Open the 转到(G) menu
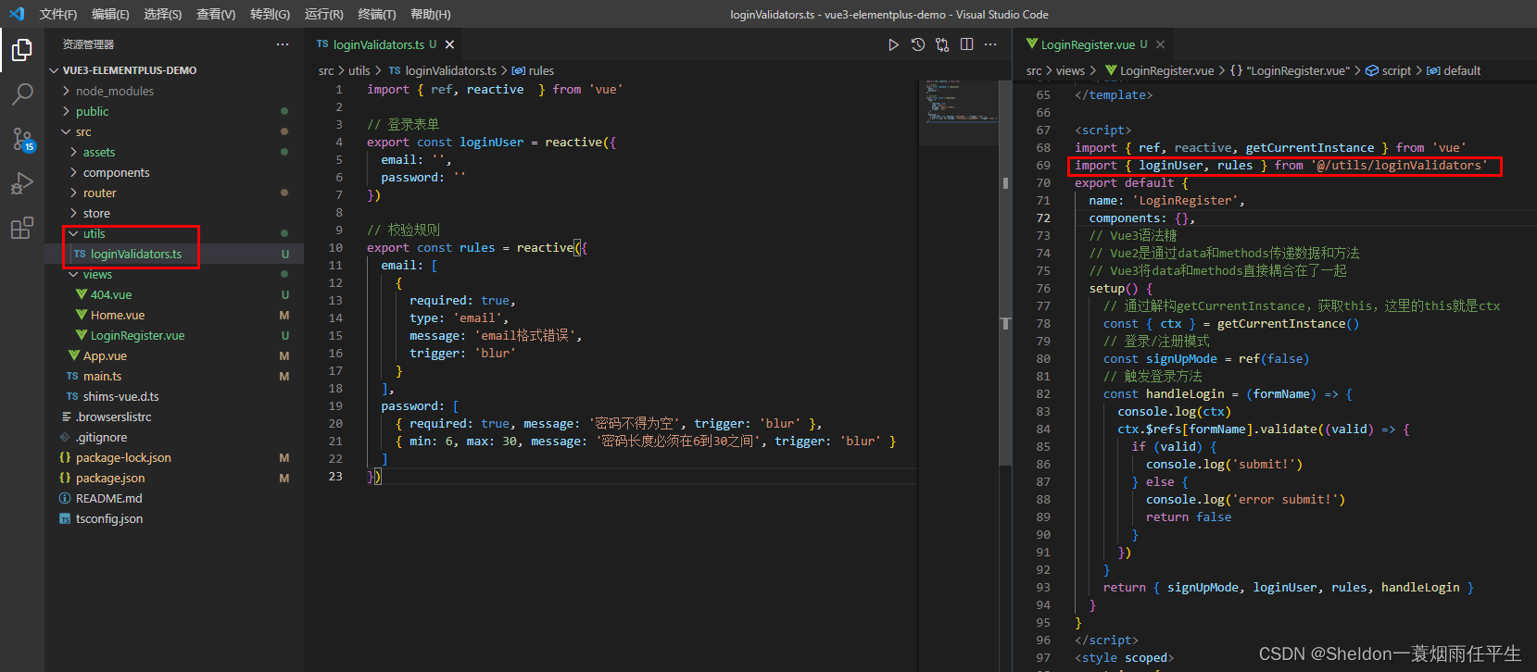The height and width of the screenshot is (672, 1537). (x=270, y=14)
